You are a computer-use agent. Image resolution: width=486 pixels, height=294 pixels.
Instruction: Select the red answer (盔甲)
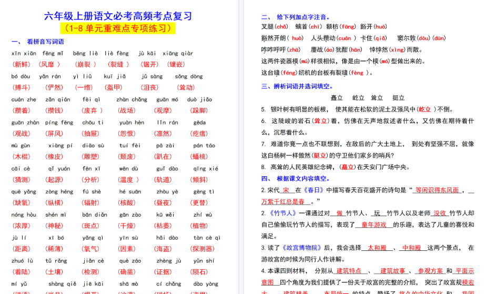tap(114, 87)
